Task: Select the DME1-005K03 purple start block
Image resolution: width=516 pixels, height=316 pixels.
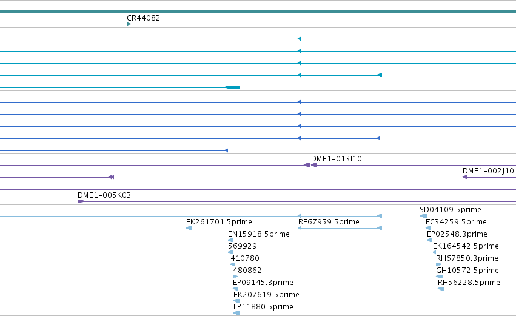Action: click(81, 201)
